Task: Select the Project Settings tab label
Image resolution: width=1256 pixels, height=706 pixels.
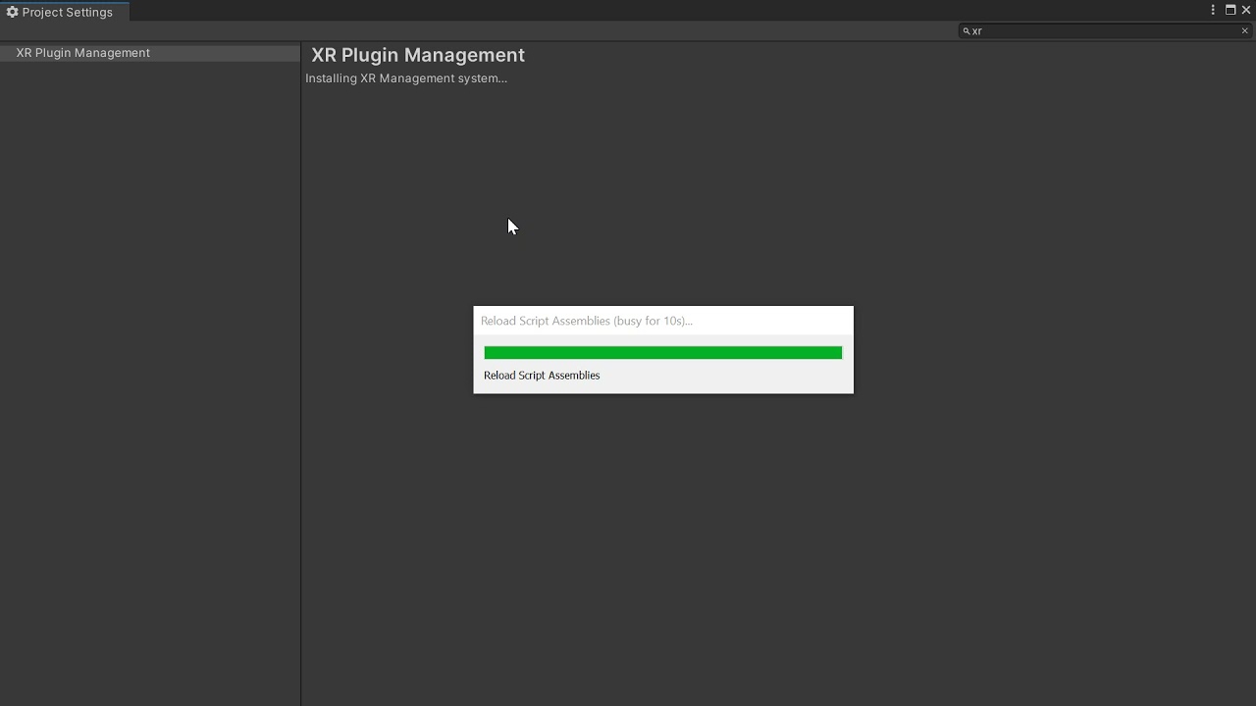Action: 67,12
